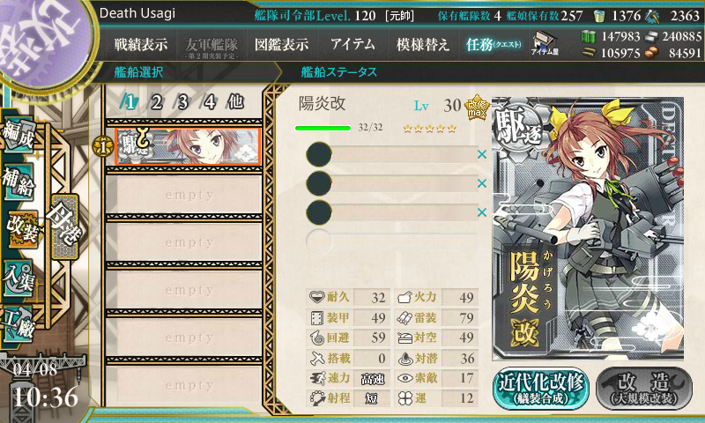The height and width of the screenshot is (423, 705).
Task: Select the first empty equipment slot
Action: click(391, 154)
